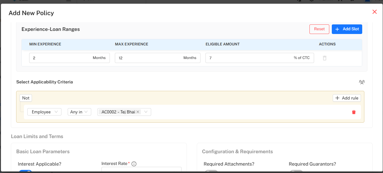The image size is (383, 173).
Task: Show Interest Rate info tooltip
Action: coord(134,164)
